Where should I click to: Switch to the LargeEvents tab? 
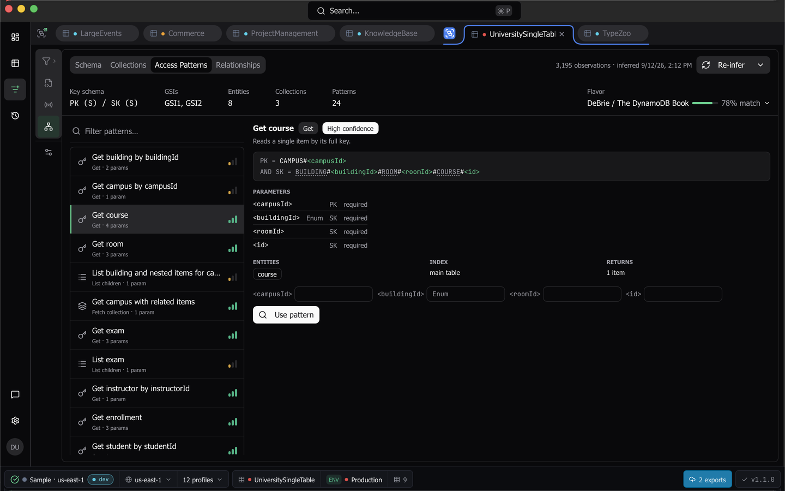97,33
